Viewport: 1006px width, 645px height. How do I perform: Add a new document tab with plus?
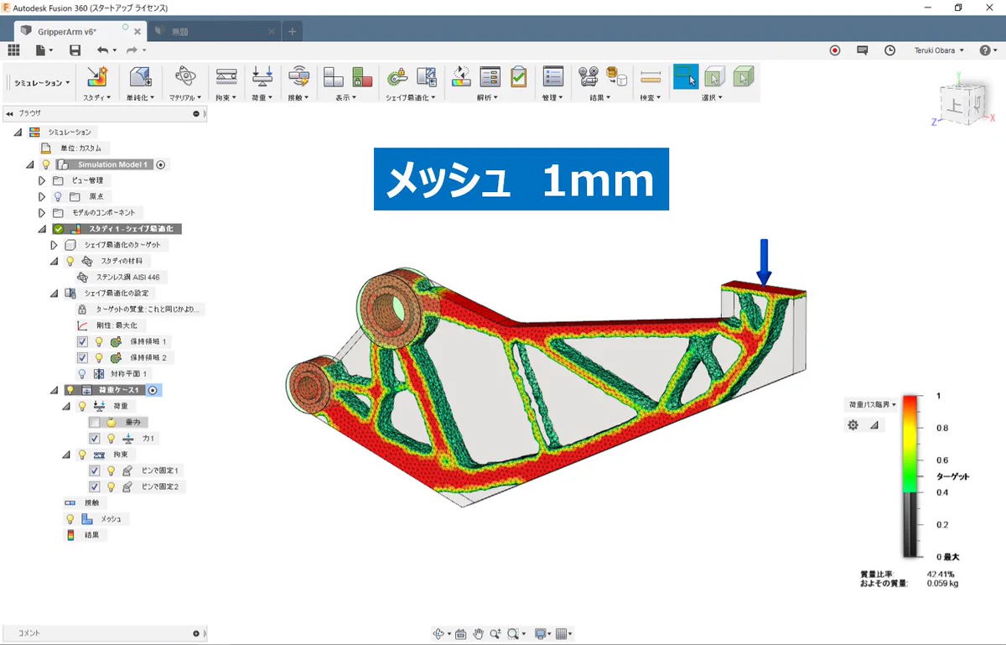292,31
